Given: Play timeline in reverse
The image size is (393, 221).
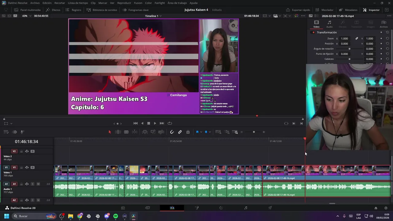Looking at the screenshot, I should tap(142, 123).
